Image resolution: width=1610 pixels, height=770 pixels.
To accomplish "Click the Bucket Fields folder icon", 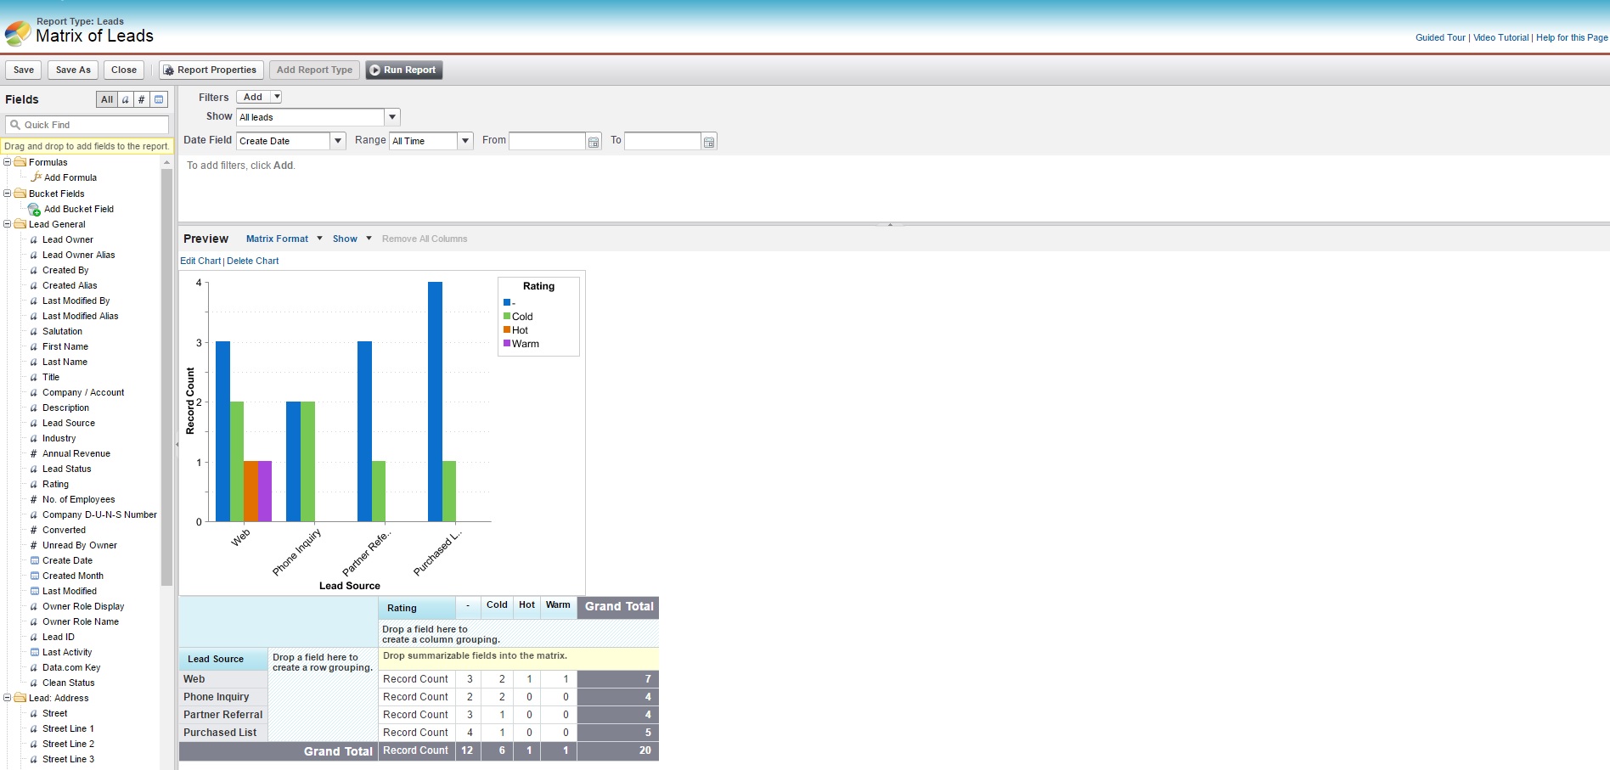I will (20, 194).
